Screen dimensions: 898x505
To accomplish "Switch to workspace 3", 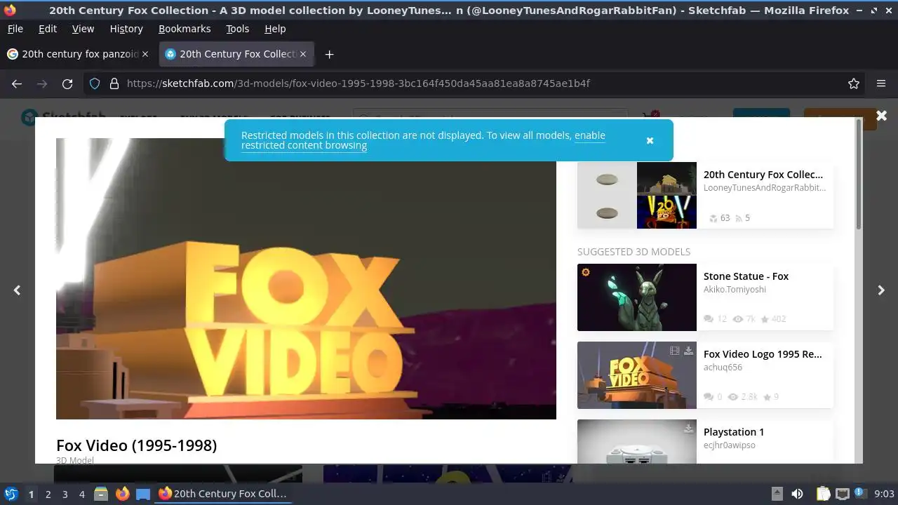I will coord(65,494).
